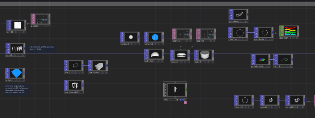Toggle viewer active flag on grid5 node
The width and height of the screenshot is (315, 118).
coord(8,45)
